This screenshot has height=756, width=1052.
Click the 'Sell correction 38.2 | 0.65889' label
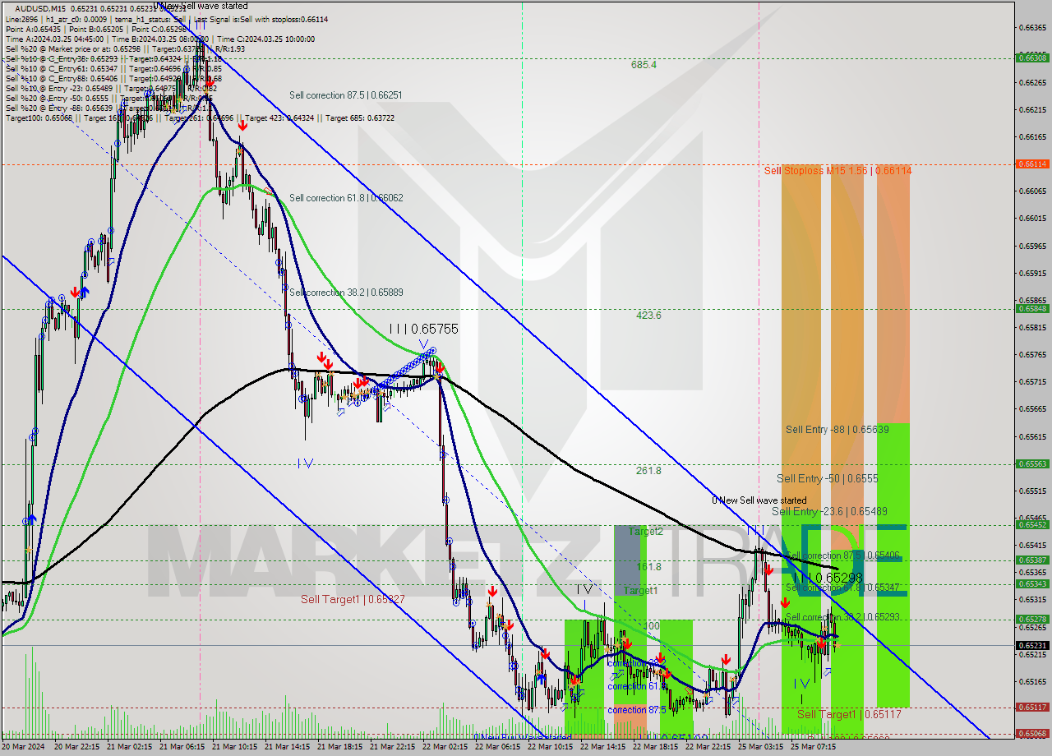(346, 293)
